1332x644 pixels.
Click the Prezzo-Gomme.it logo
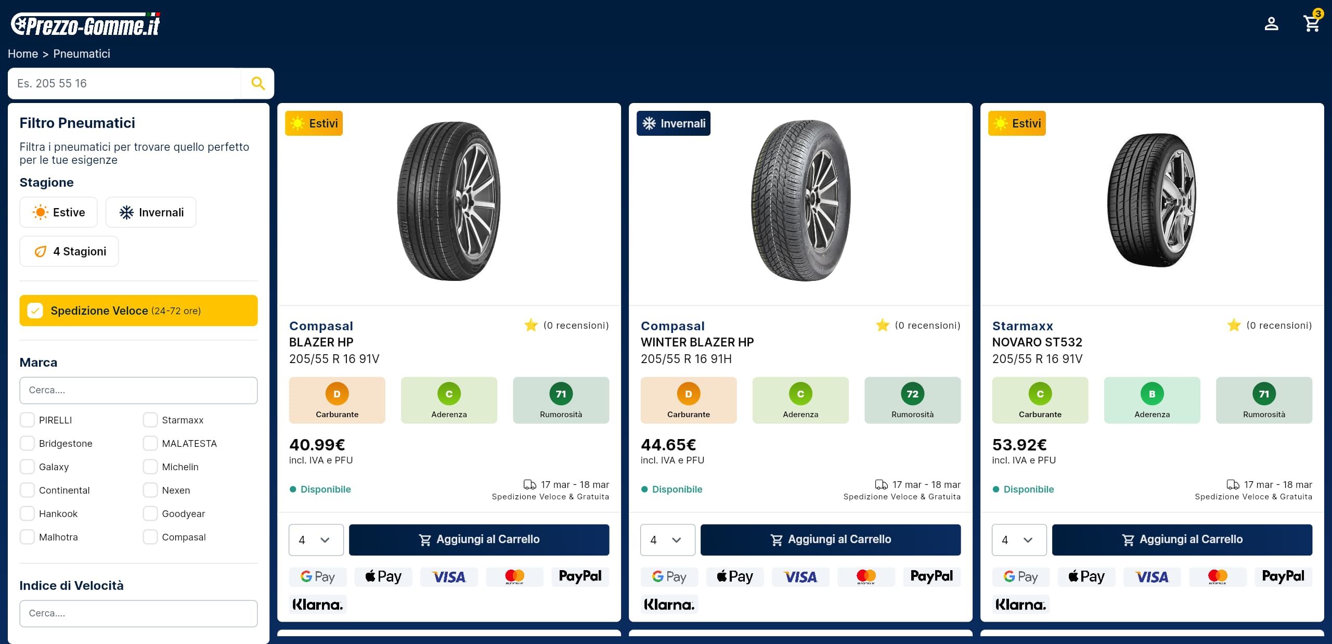[x=86, y=24]
